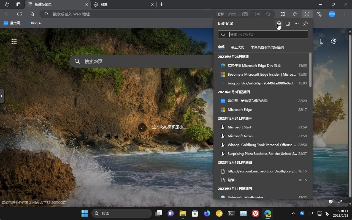Open the Favorites list icon
352x220 pixels.
point(295,14)
